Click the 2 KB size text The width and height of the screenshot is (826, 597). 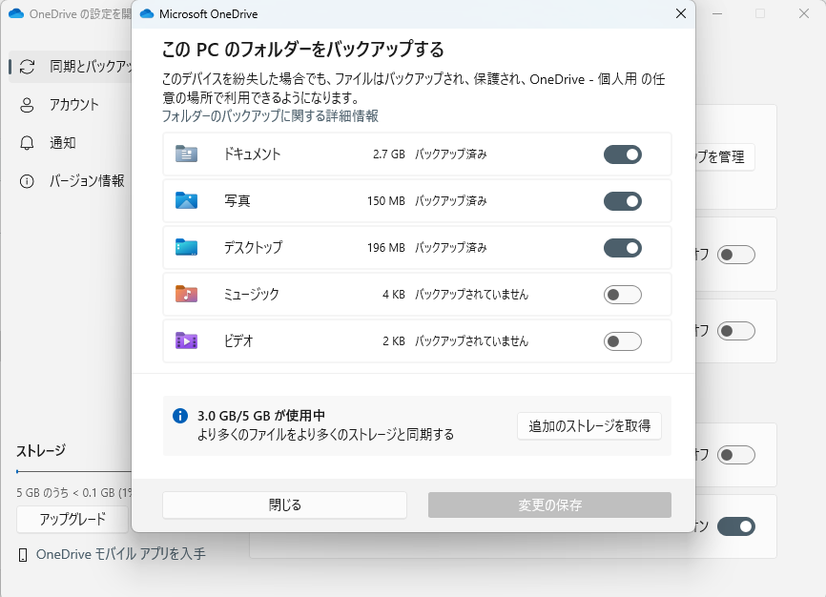tap(394, 341)
